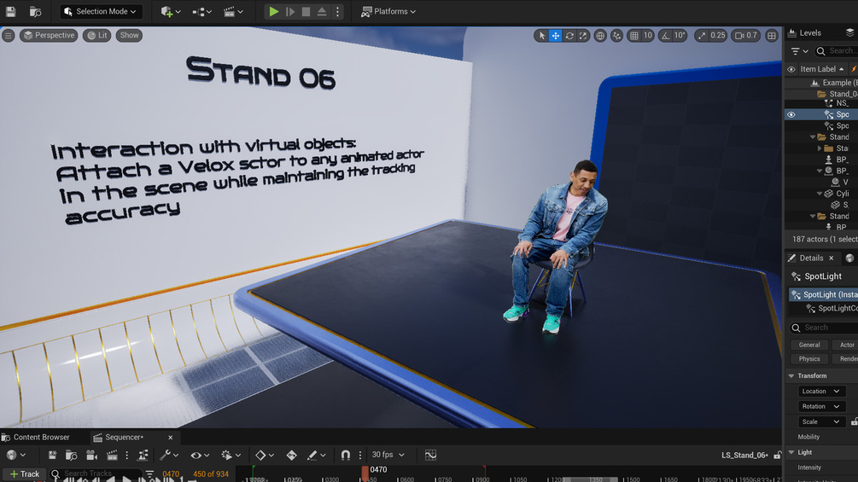The height and width of the screenshot is (482, 858).
Task: Toggle the visibility column header eye
Action: 791,69
